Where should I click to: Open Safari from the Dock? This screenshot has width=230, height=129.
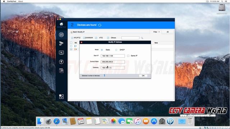pyautogui.click(x=56, y=121)
